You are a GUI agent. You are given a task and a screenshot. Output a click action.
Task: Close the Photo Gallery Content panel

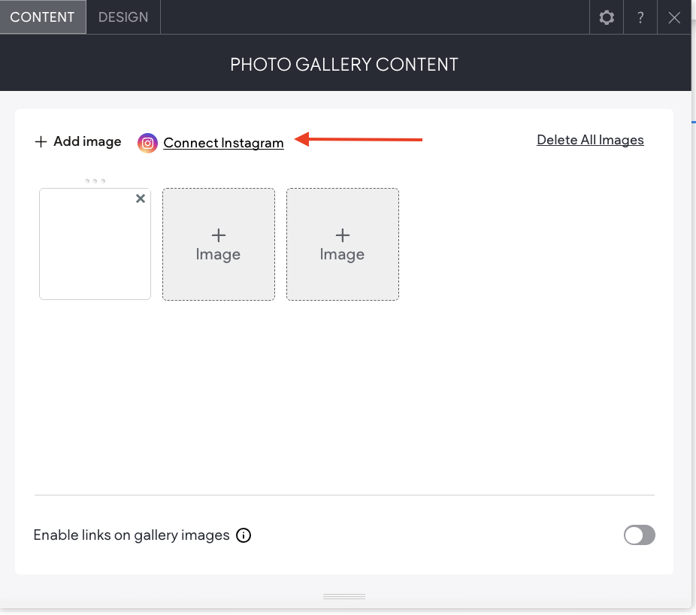pyautogui.click(x=673, y=17)
